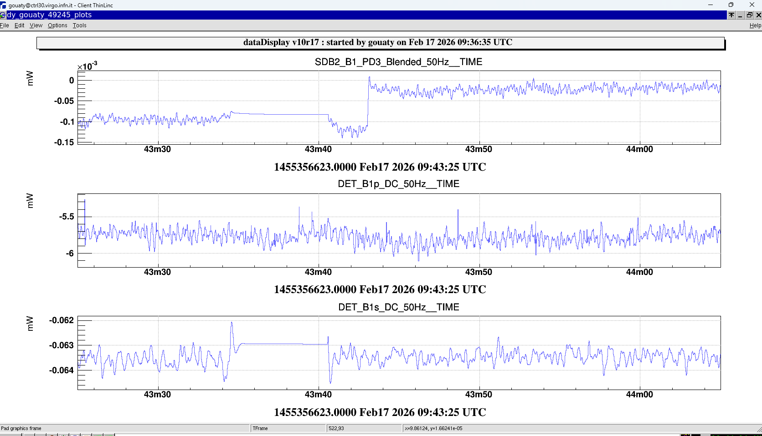This screenshot has height=436, width=762.
Task: Open the View menu
Action: [36, 25]
